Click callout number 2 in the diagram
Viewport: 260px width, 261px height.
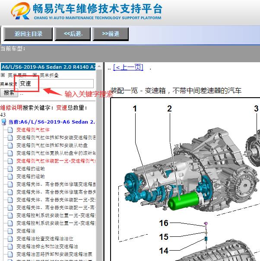(x=169, y=109)
